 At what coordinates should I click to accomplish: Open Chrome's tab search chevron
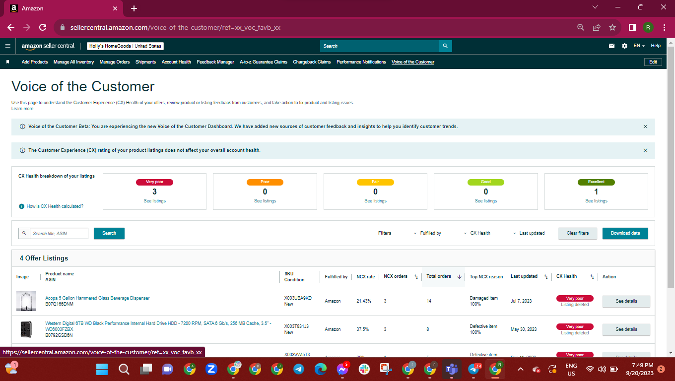(596, 7)
